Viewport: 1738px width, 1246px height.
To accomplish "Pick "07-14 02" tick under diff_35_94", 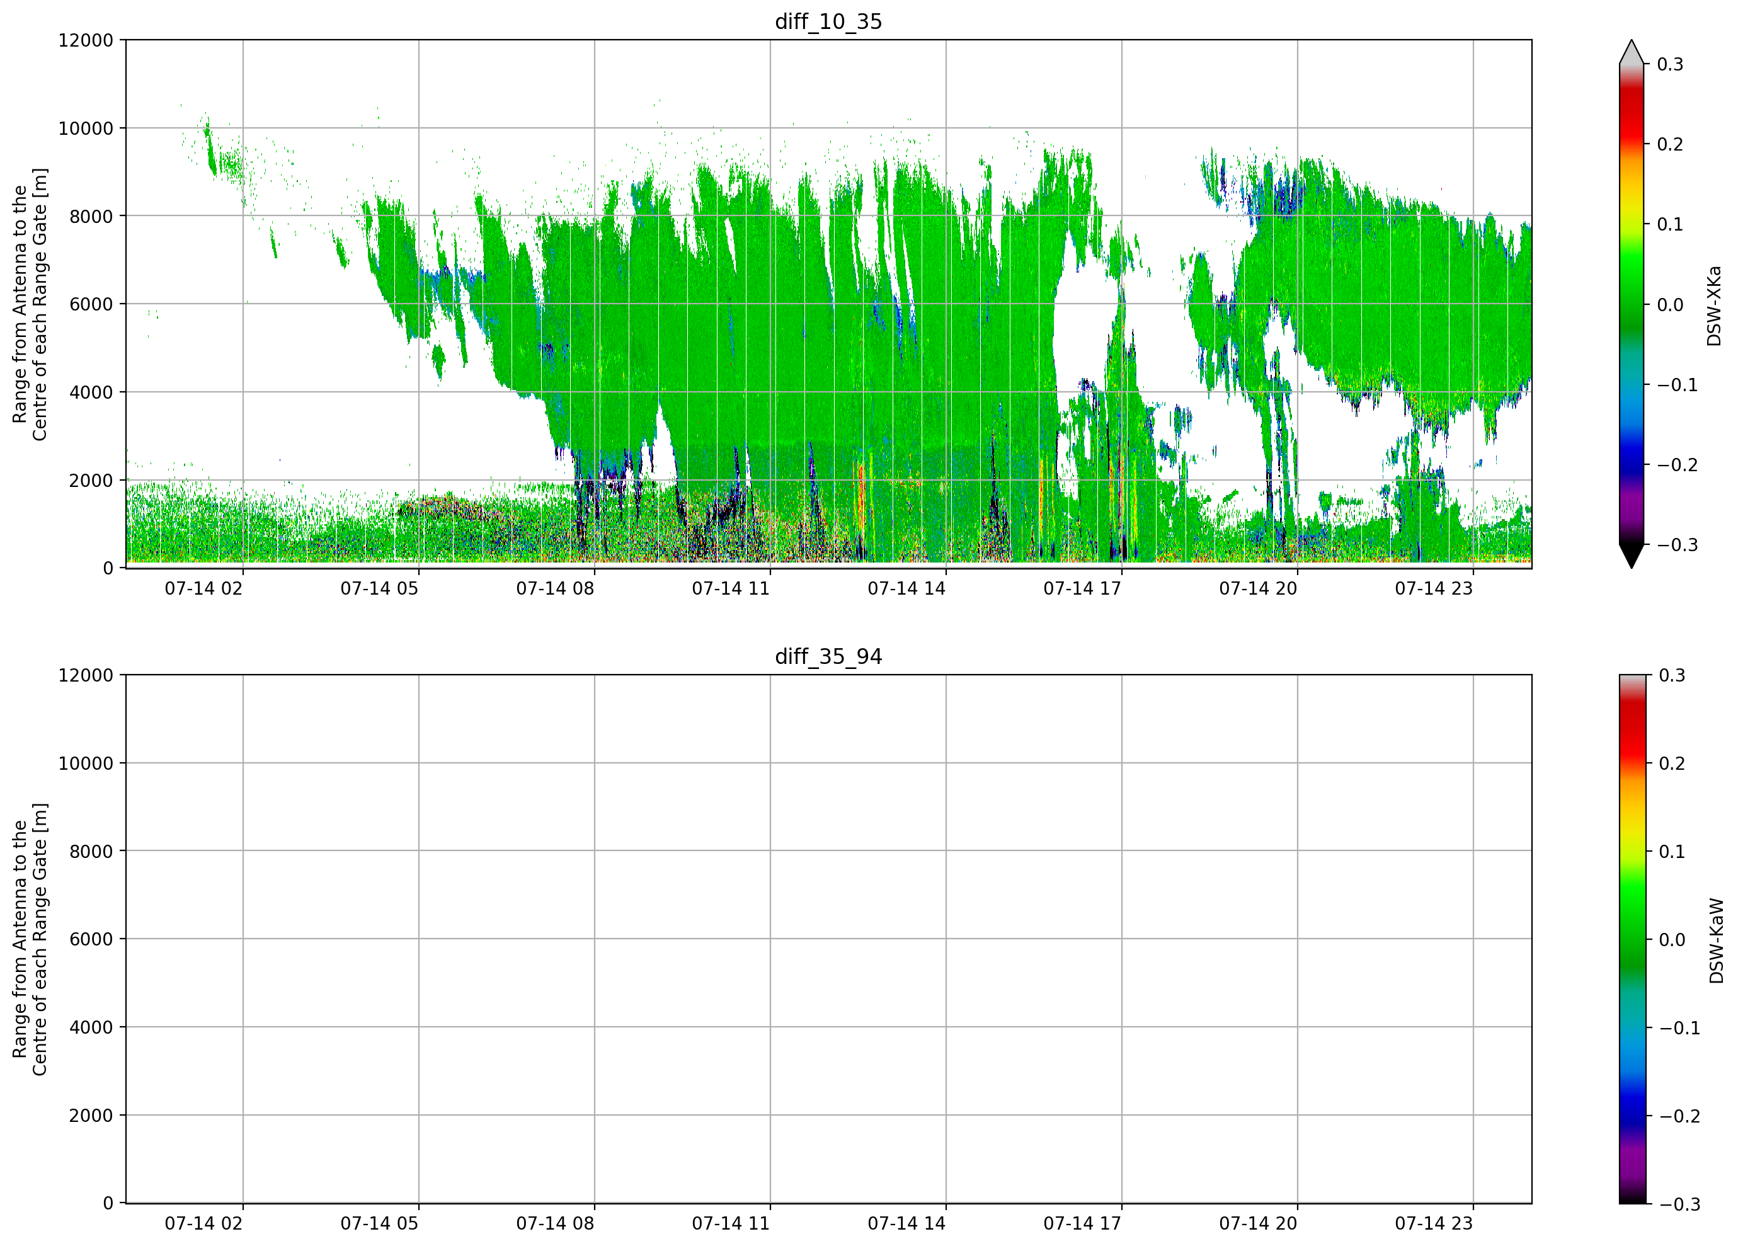I will (x=204, y=1223).
